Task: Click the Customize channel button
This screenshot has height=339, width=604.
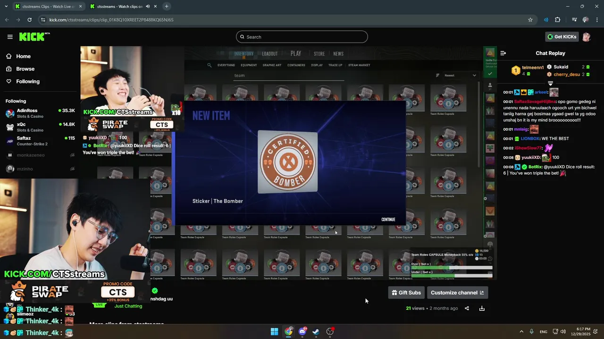Action: (457, 292)
